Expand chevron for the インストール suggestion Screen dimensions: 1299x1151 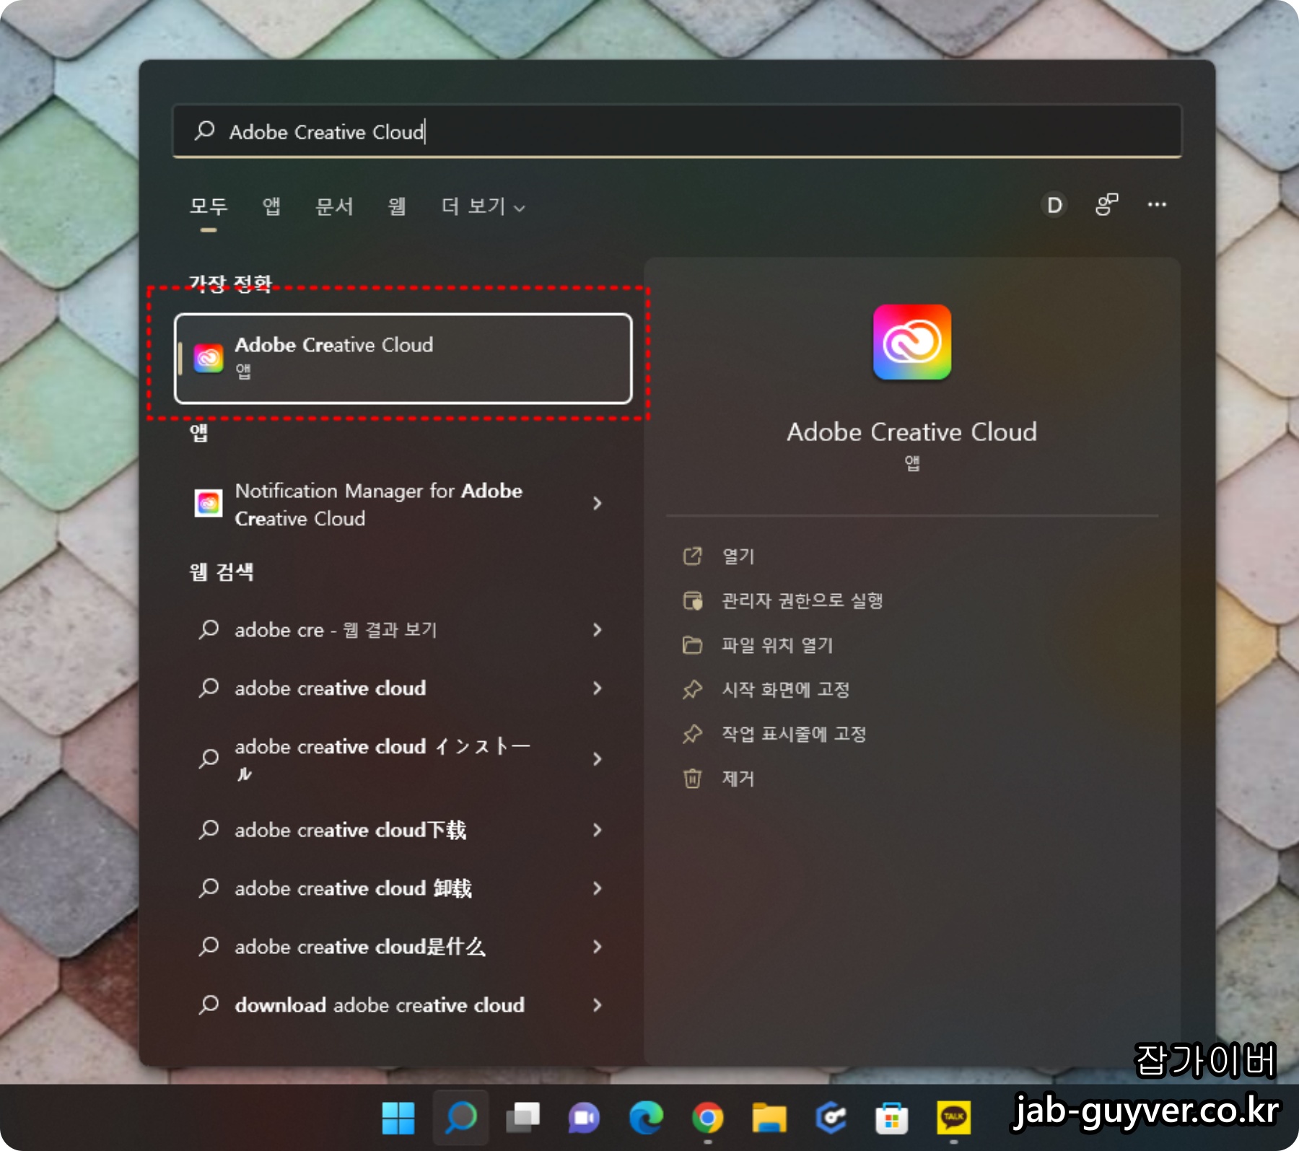coord(597,759)
